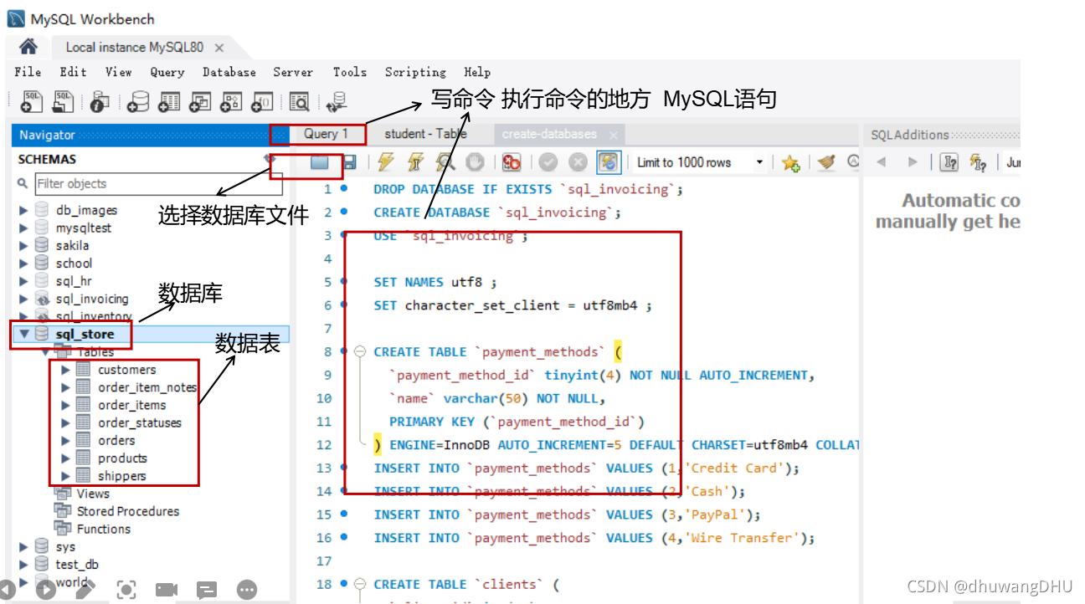Click manual context help icon

(x=949, y=162)
